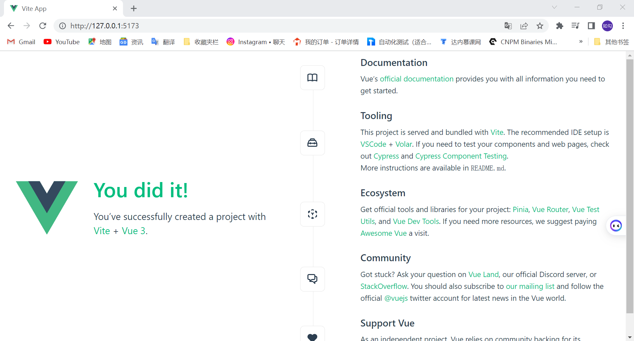Close the Vite App tab

115,9
